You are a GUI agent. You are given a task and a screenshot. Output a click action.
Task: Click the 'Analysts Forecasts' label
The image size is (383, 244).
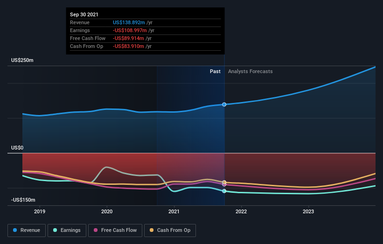click(x=251, y=71)
